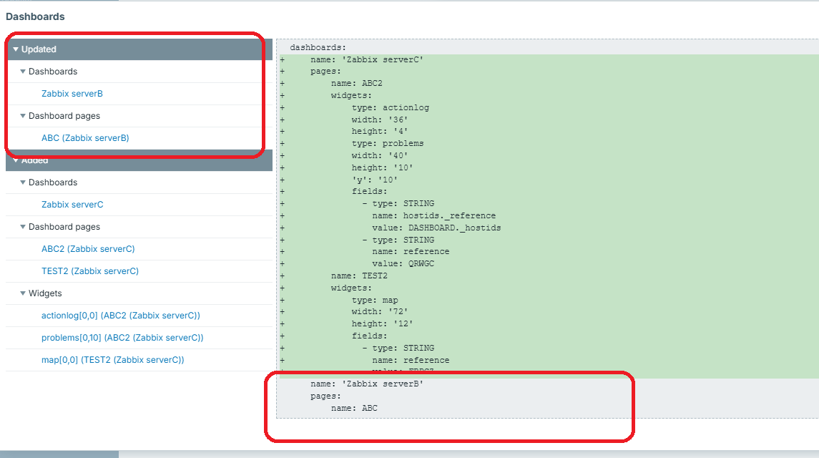
Task: Select ABC2 (Zabbix serverC) page link
Action: pyautogui.click(x=88, y=249)
